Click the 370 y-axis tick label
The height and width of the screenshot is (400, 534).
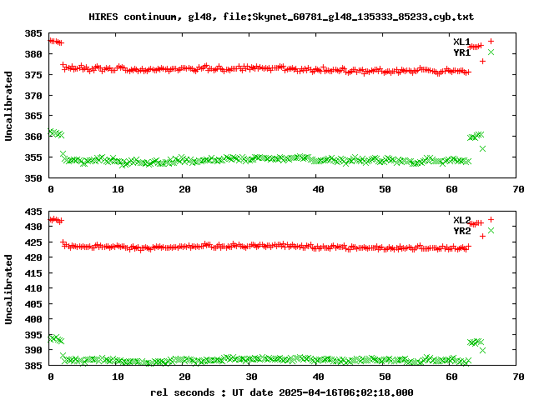coord(33,96)
